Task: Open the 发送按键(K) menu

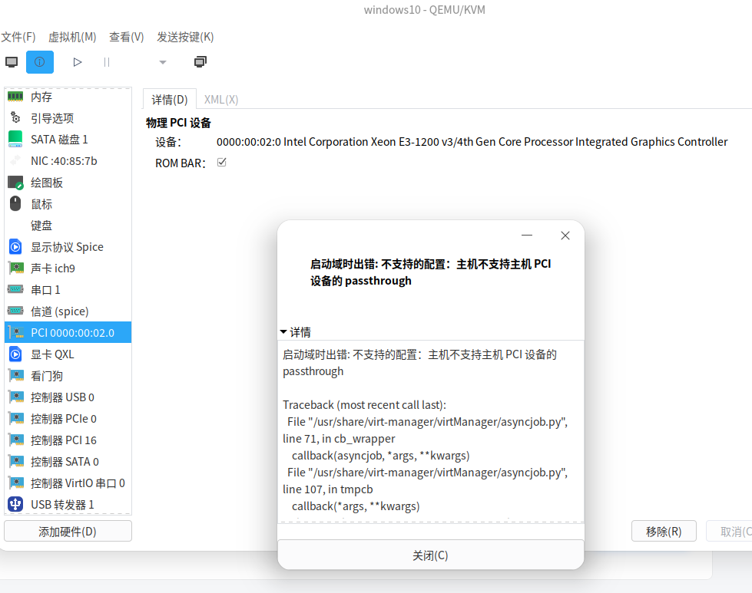Action: click(x=185, y=37)
